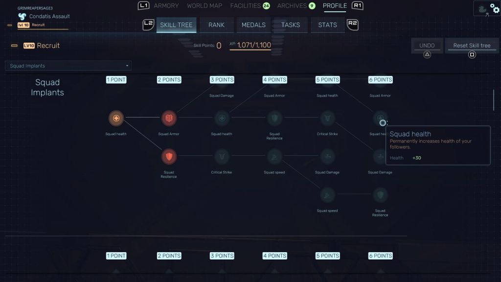The height and width of the screenshot is (282, 501).
Task: Open settings via the gear icon
Action: tap(494, 8)
